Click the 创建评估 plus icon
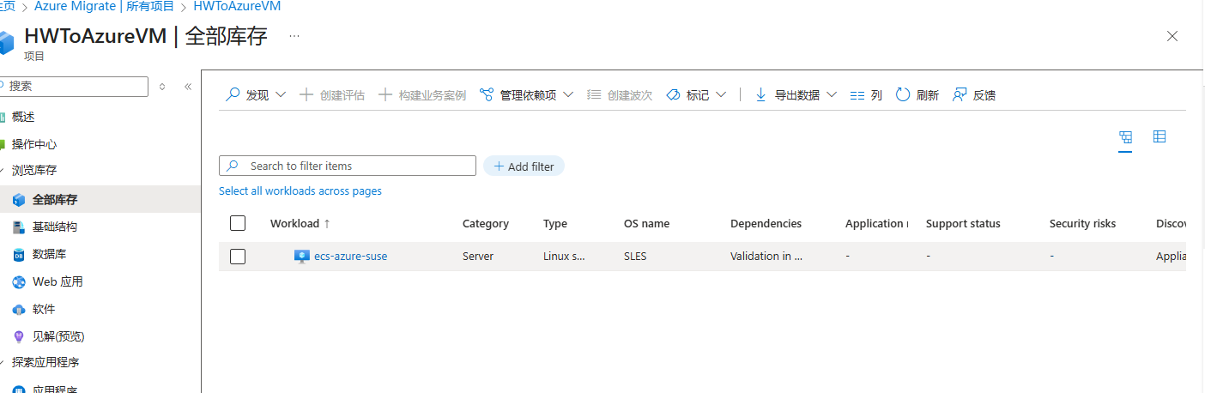Viewport: 1205px width, 393px height. pos(306,95)
